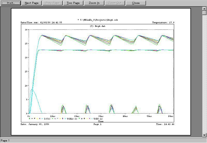Image resolution: width=207 pixels, height=143 pixels.
Task: Go to the Next Page
Action: click(x=32, y=3)
